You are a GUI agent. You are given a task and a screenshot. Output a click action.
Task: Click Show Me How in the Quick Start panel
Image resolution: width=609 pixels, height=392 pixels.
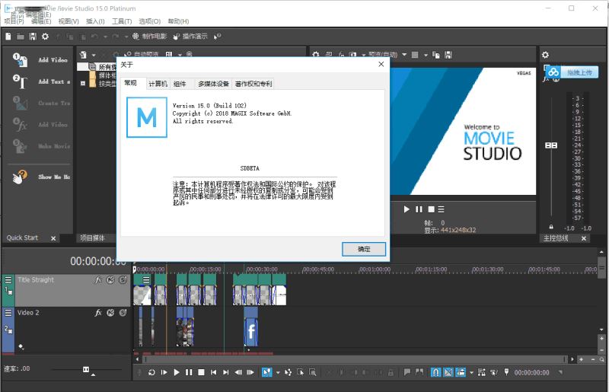41,177
